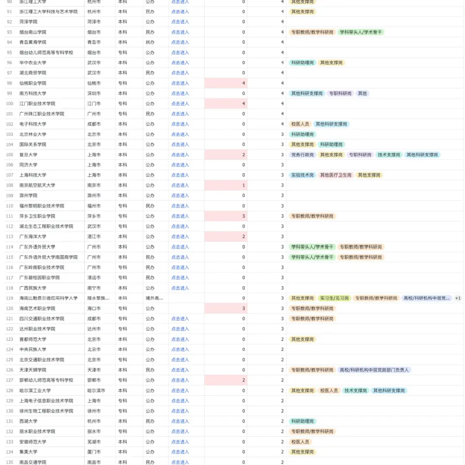Select the city cell 达州市 in row 122
The height and width of the screenshot is (465, 465).
(x=100, y=329)
